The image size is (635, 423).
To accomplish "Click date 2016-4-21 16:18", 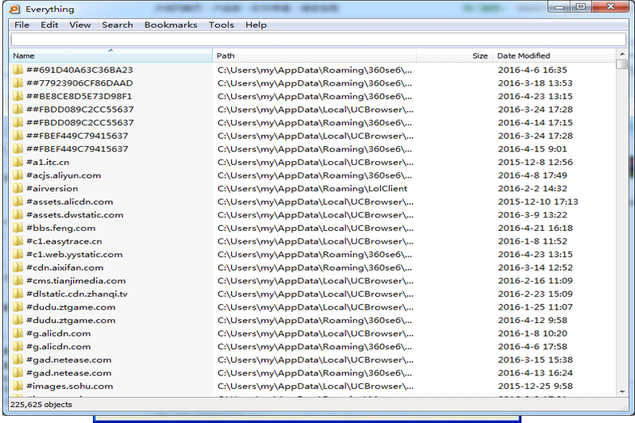I will point(535,228).
